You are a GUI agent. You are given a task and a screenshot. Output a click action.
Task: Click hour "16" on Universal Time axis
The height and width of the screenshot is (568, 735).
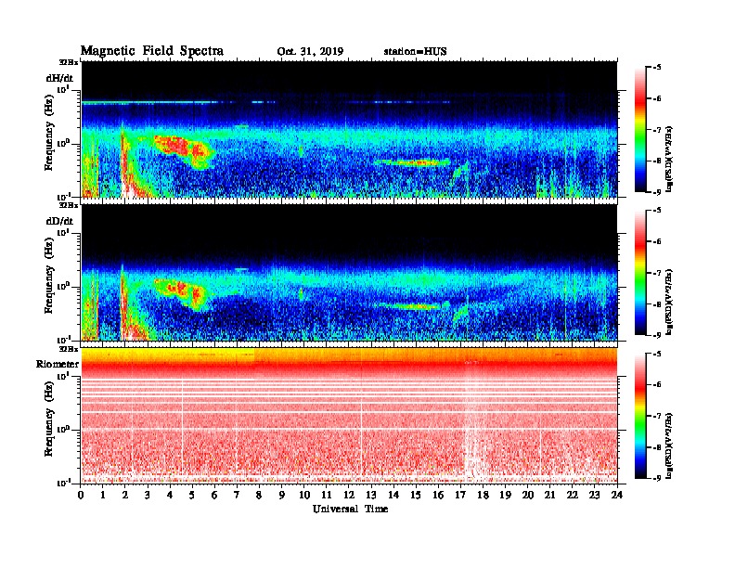pyautogui.click(x=438, y=495)
